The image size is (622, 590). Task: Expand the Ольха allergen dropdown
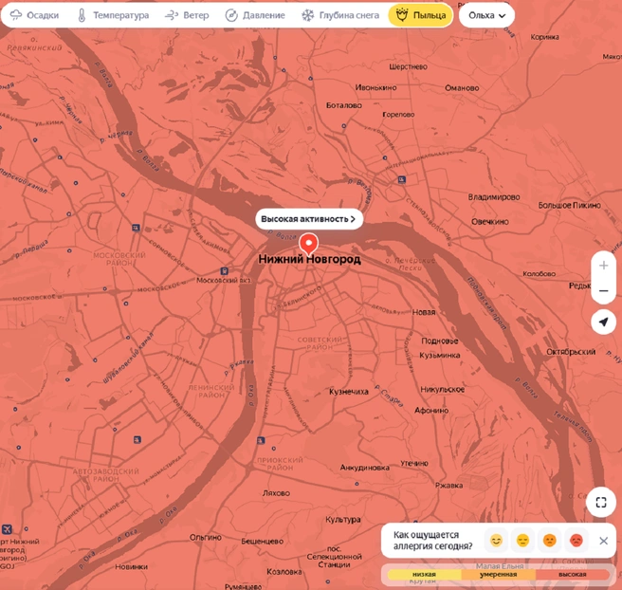click(486, 15)
